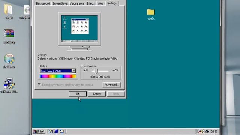Click the Screen area group label

90,66
